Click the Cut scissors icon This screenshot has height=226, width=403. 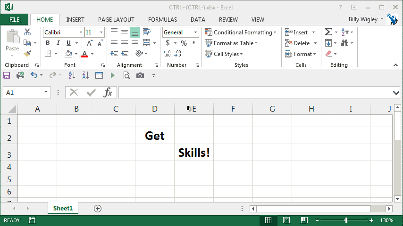[x=27, y=32]
